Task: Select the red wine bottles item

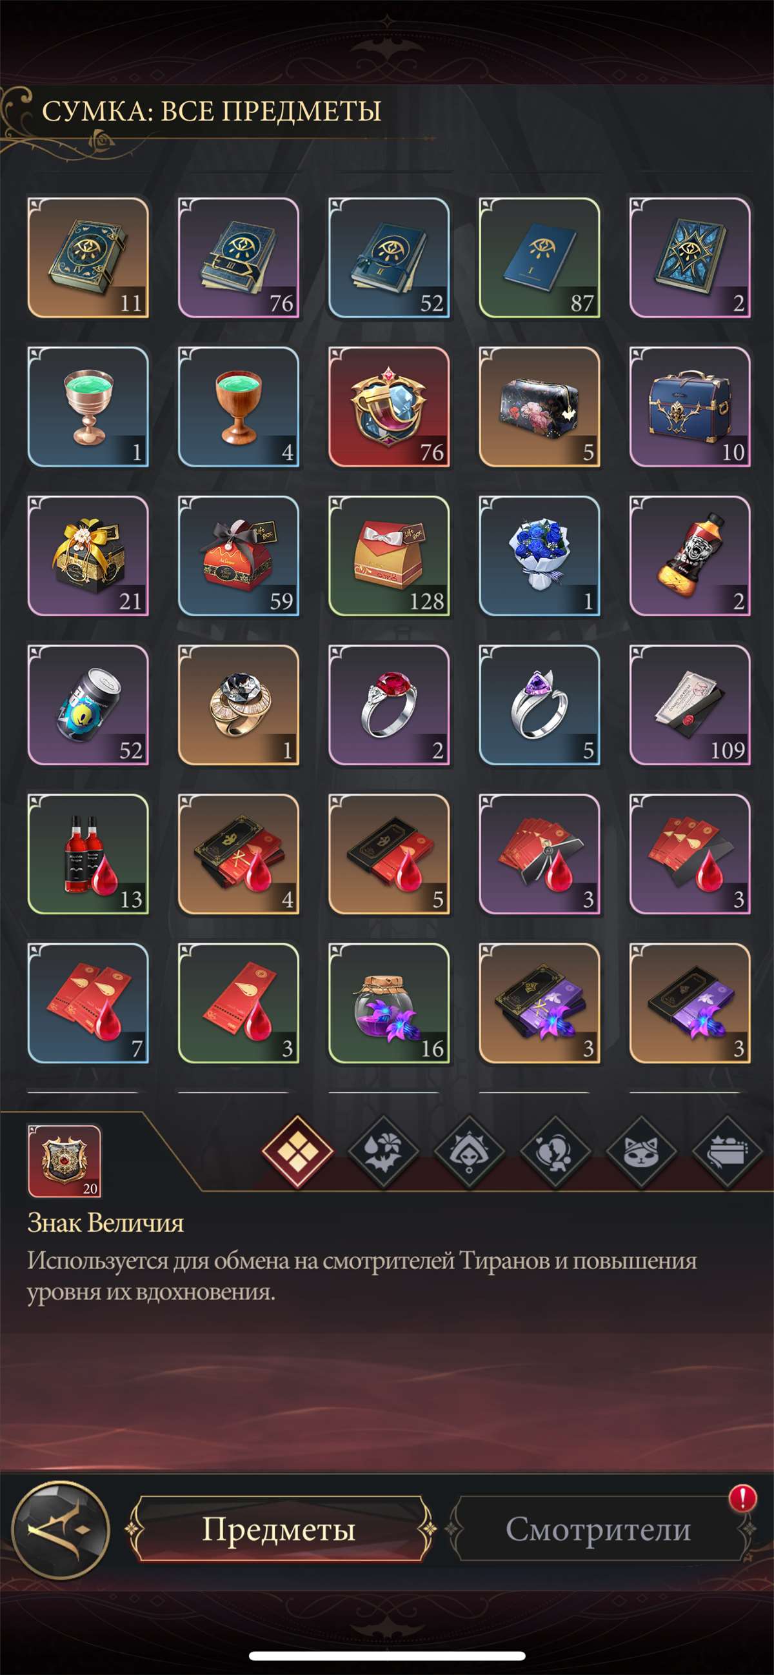Action: coord(88,854)
